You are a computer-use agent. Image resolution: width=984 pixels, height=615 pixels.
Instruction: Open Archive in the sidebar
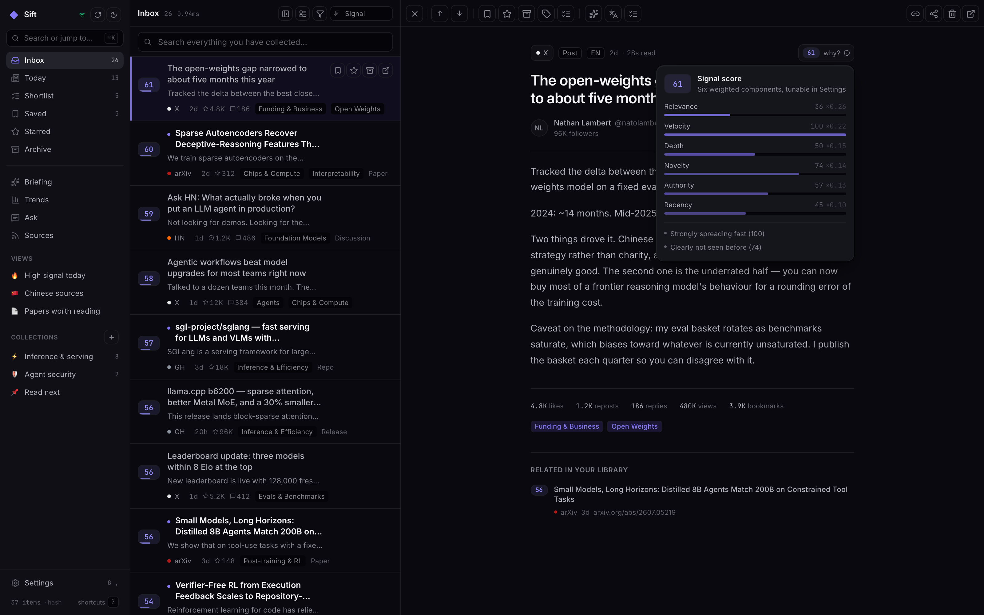coord(65,150)
